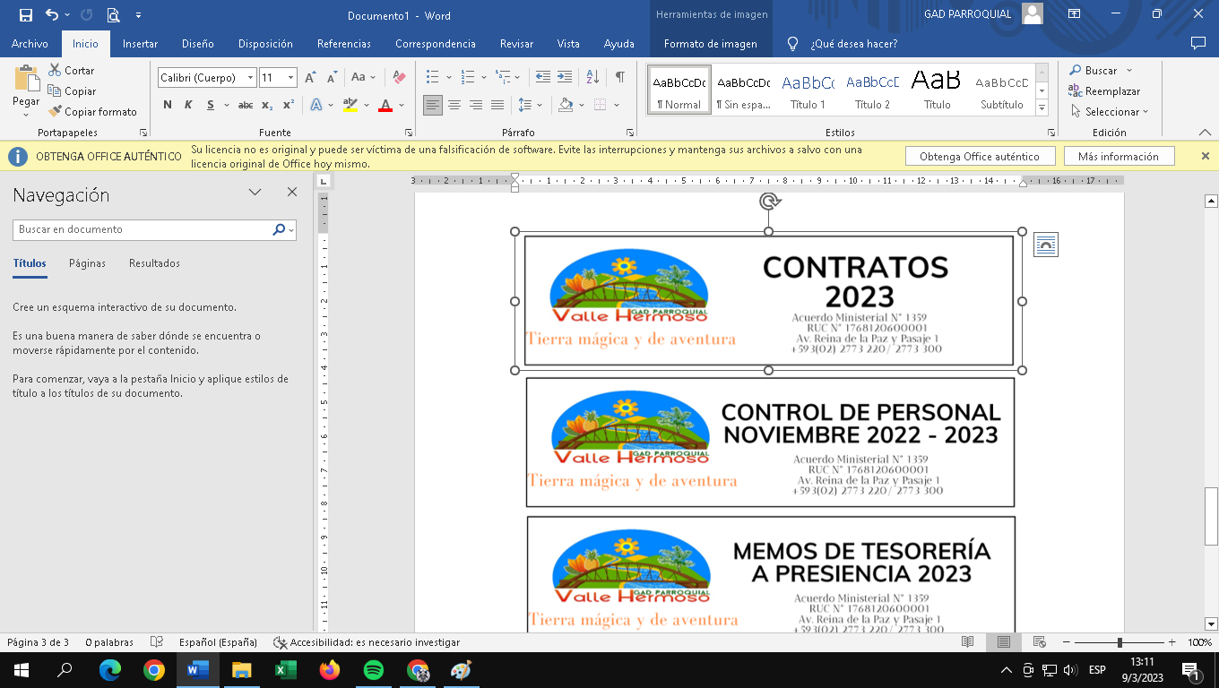Click the clear formatting eraser icon

pyautogui.click(x=400, y=77)
